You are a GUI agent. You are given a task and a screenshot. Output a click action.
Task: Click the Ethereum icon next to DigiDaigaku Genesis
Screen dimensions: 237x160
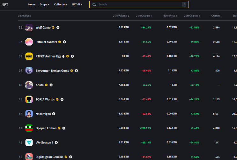70,157
